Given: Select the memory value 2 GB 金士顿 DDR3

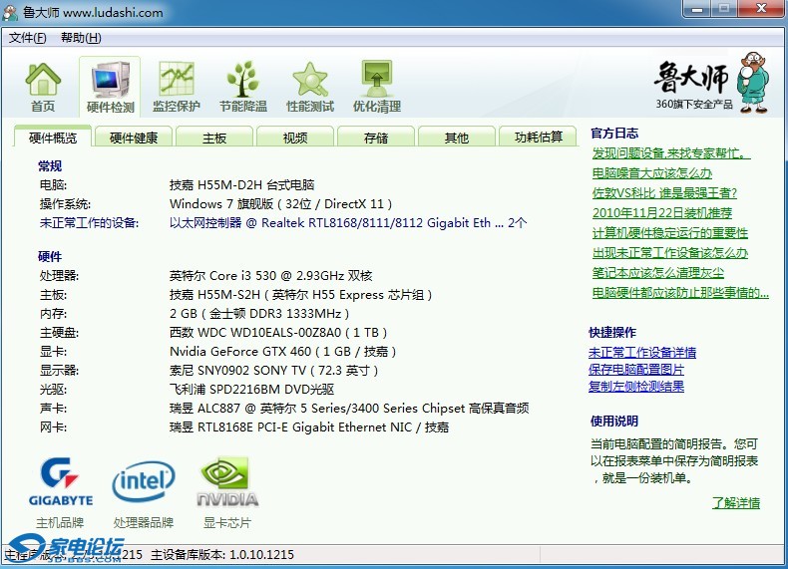Looking at the screenshot, I should point(259,314).
